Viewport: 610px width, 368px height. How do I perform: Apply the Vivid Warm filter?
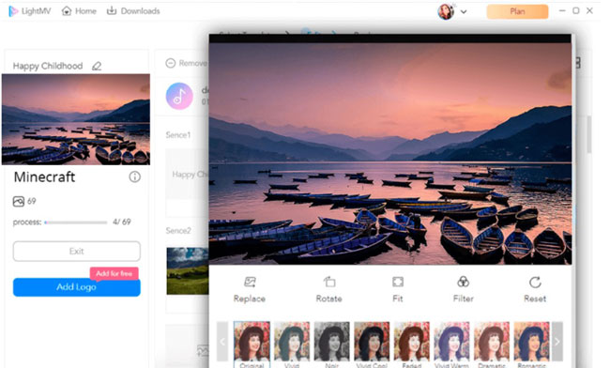pyautogui.click(x=451, y=342)
